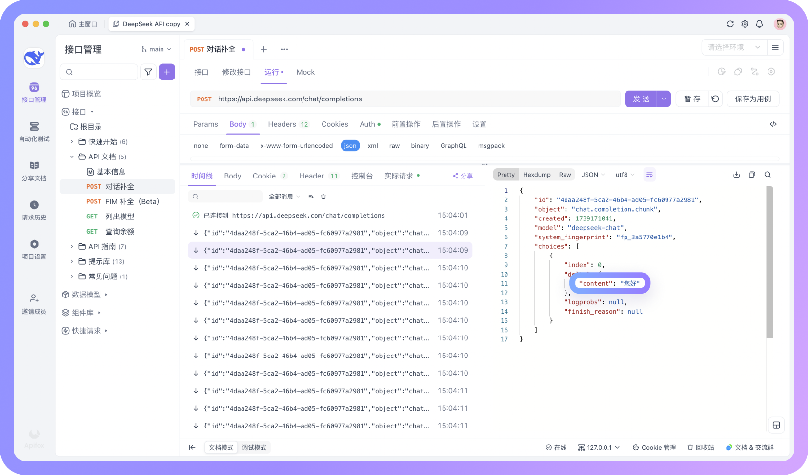Copy the response body with copy icon
The image size is (808, 475).
[x=752, y=175]
